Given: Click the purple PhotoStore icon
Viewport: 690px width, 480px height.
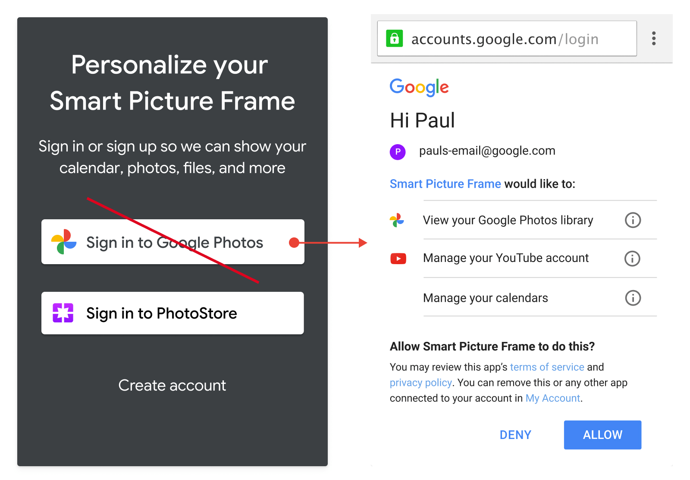Looking at the screenshot, I should click(x=63, y=313).
